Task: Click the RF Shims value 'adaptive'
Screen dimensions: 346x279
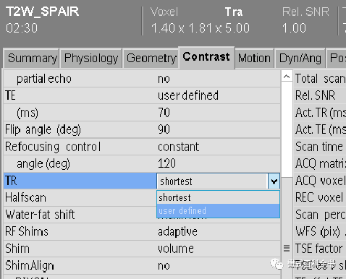Action: 177,231
